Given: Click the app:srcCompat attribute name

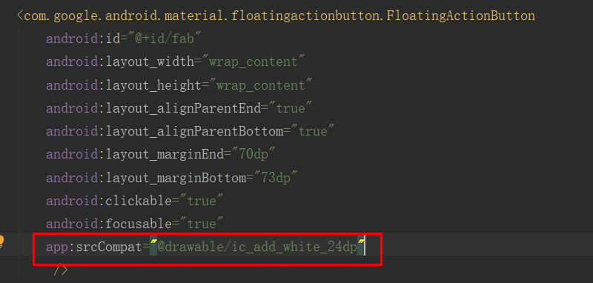Looking at the screenshot, I should pos(94,247).
